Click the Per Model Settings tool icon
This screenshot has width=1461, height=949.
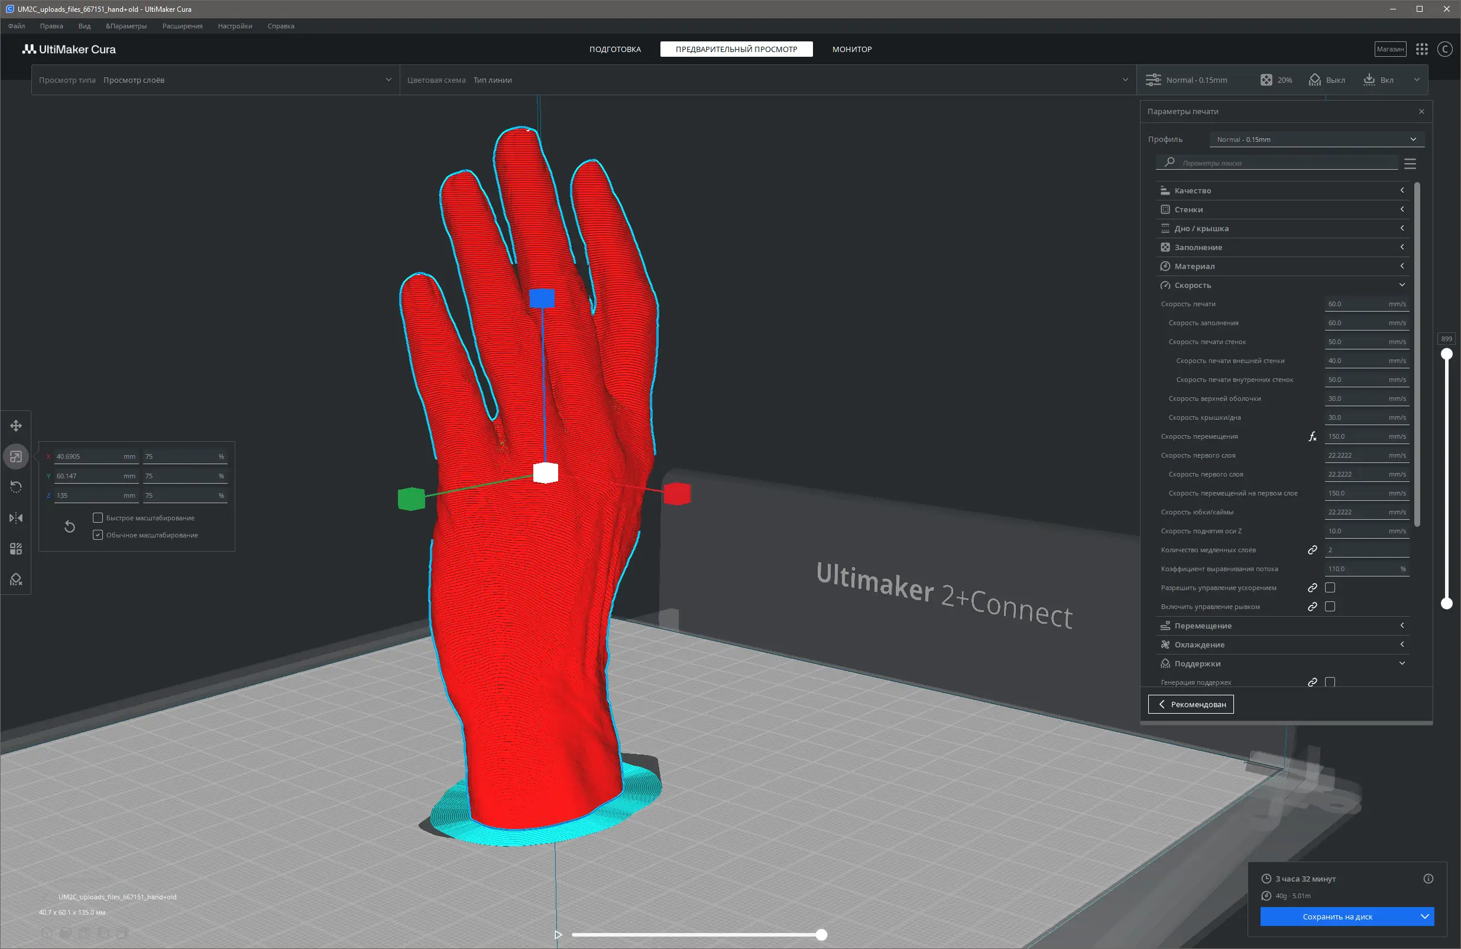pos(16,548)
